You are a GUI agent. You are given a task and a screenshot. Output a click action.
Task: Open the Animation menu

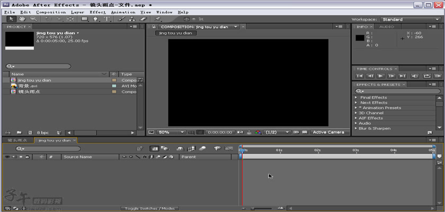(123, 12)
